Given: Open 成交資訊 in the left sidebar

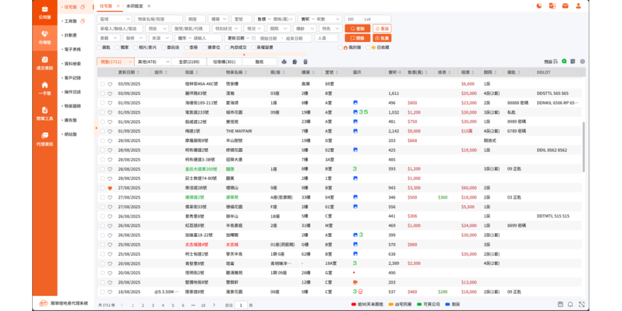Looking at the screenshot, I should click(45, 63).
